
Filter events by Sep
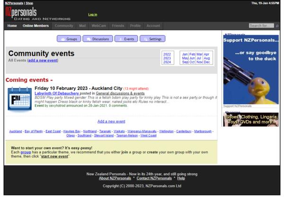(185, 62)
